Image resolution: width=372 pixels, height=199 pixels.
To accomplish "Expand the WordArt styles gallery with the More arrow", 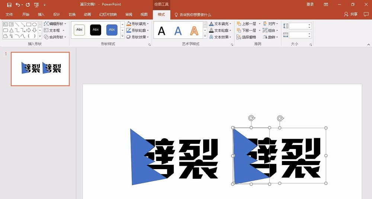I will pyautogui.click(x=205, y=37).
